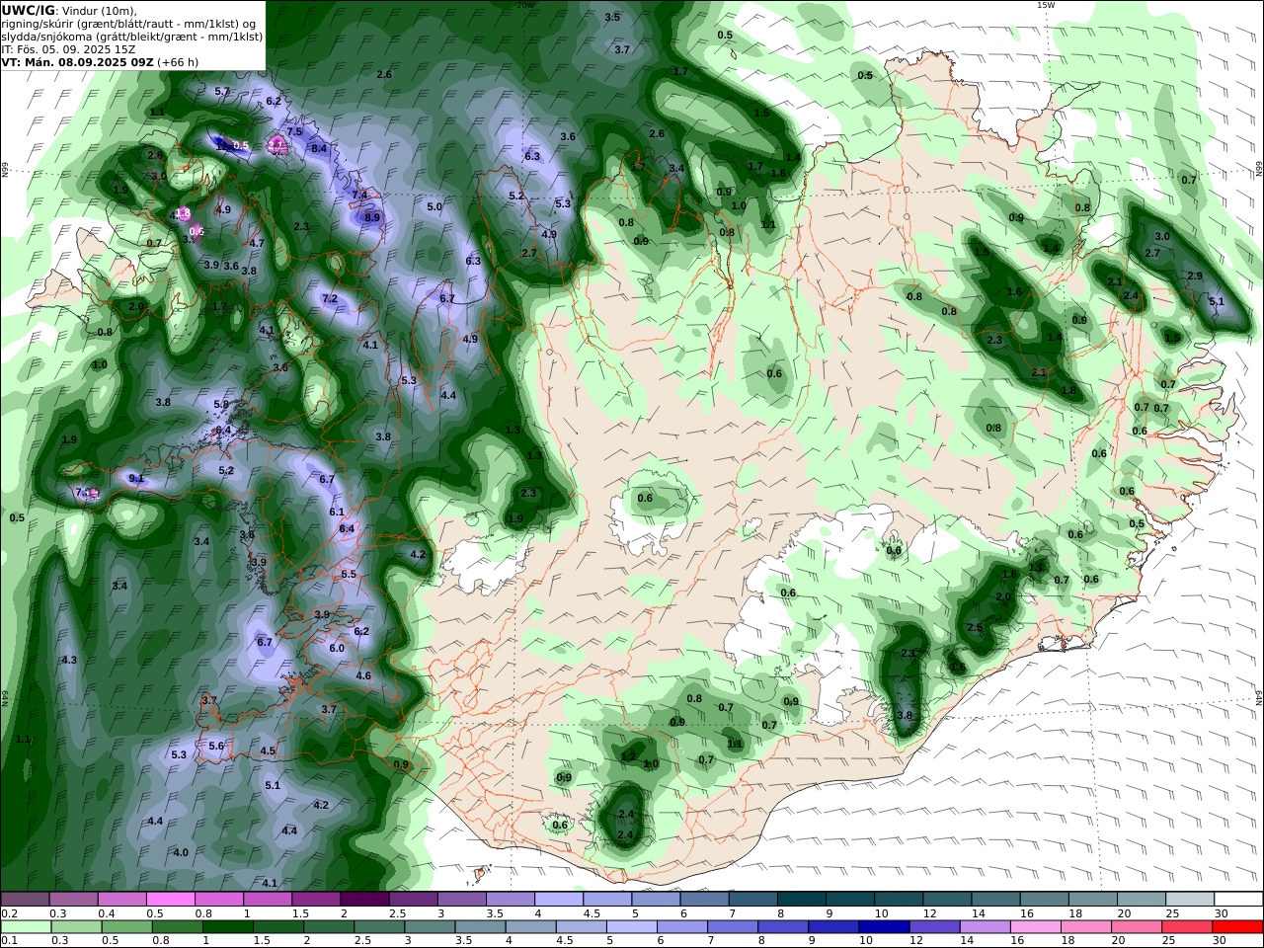
Task: Click the '4.0' value at the bottom left
Action: [x=181, y=852]
